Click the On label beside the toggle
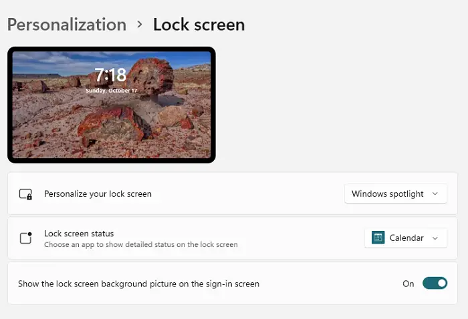Image resolution: width=468 pixels, height=319 pixels. (408, 284)
